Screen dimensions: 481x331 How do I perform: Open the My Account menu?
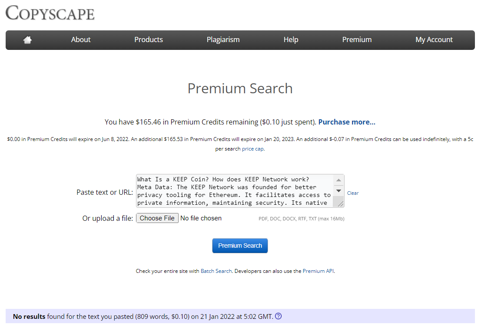coord(434,40)
